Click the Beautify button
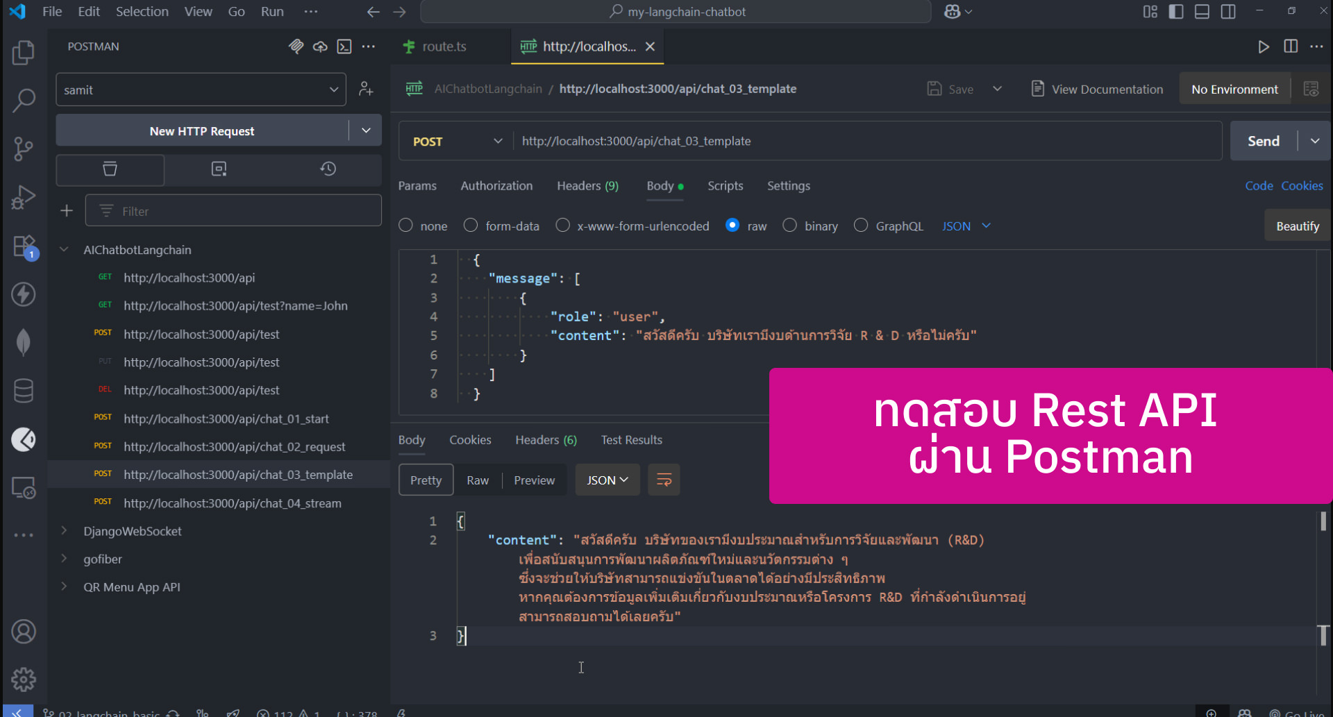Viewport: 1333px width, 717px height. coord(1297,226)
